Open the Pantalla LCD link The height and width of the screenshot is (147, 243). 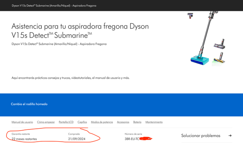point(66,122)
